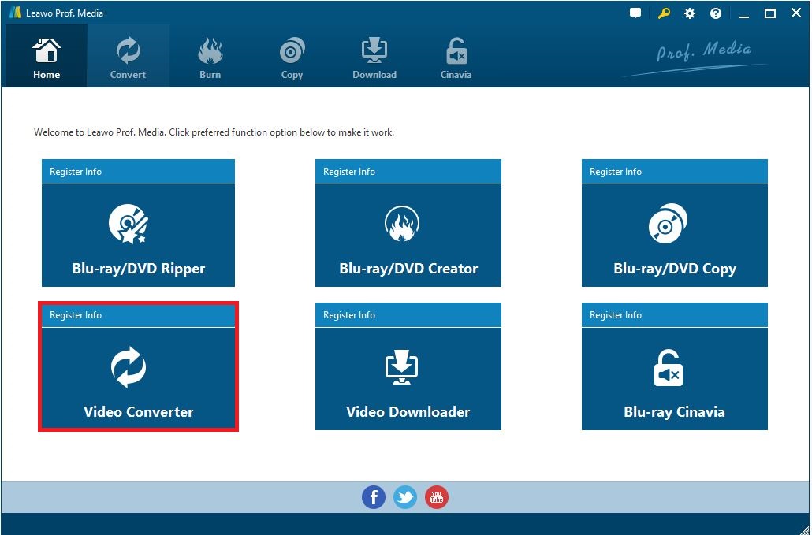The width and height of the screenshot is (812, 535).
Task: Open settings with the gear icon
Action: [x=690, y=13]
